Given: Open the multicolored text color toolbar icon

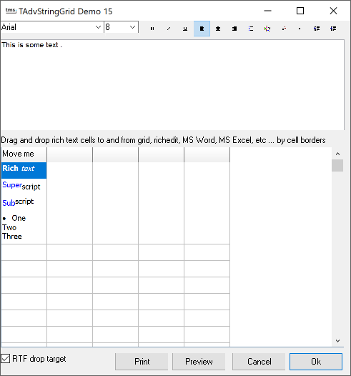Looking at the screenshot, I should (x=267, y=29).
